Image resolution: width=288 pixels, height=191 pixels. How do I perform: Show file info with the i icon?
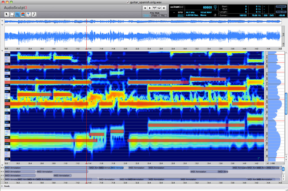click(x=215, y=15)
